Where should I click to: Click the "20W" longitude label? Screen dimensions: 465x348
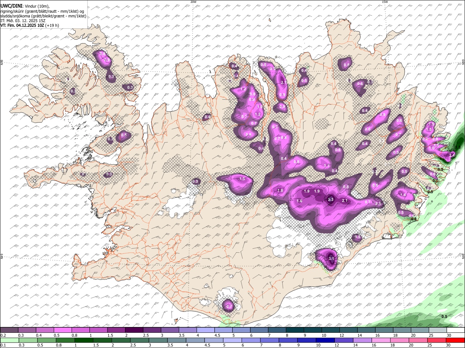(193, 2)
